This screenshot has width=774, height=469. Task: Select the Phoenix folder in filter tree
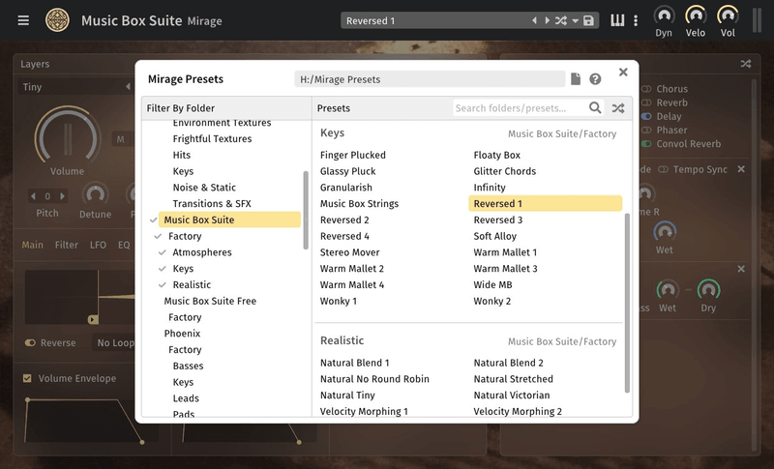(182, 334)
